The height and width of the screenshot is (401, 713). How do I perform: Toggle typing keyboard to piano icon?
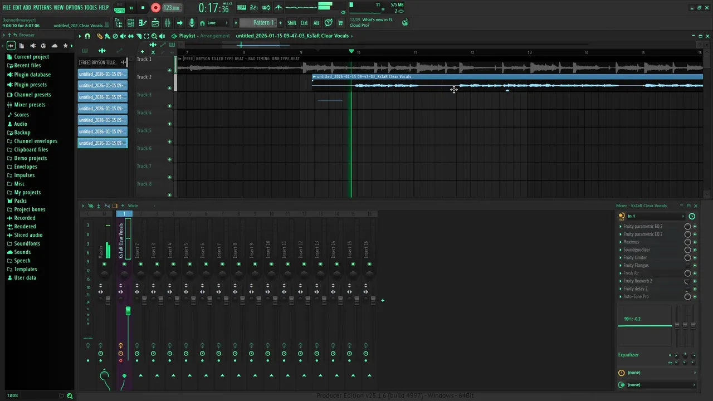point(242,7)
